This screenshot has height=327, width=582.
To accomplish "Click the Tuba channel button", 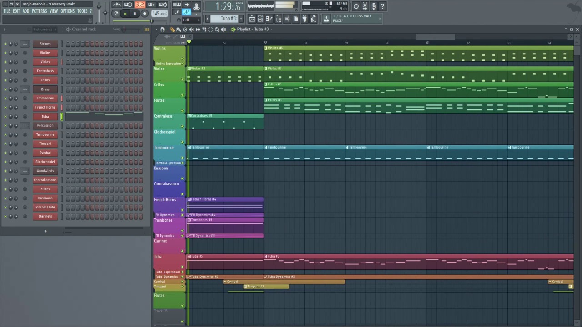I will (45, 117).
